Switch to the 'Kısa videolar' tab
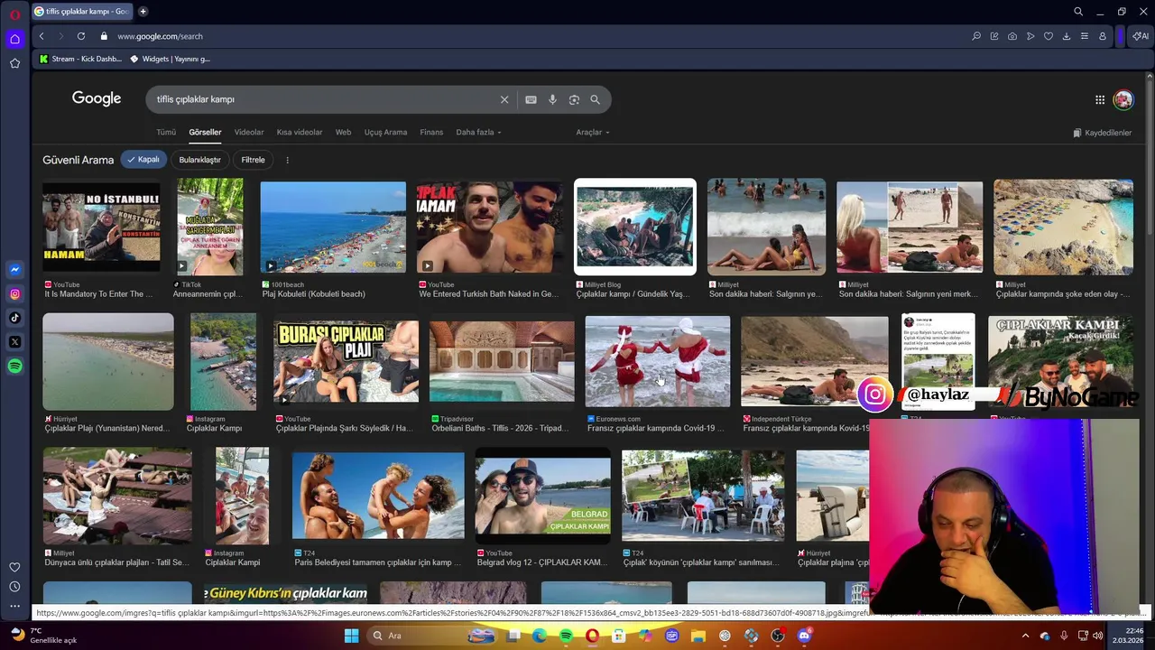This screenshot has height=650, width=1155. (299, 132)
